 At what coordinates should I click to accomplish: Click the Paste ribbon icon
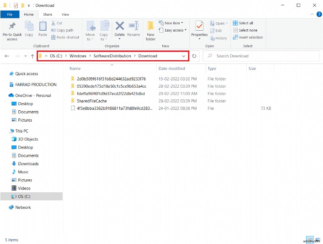[x=43, y=26]
